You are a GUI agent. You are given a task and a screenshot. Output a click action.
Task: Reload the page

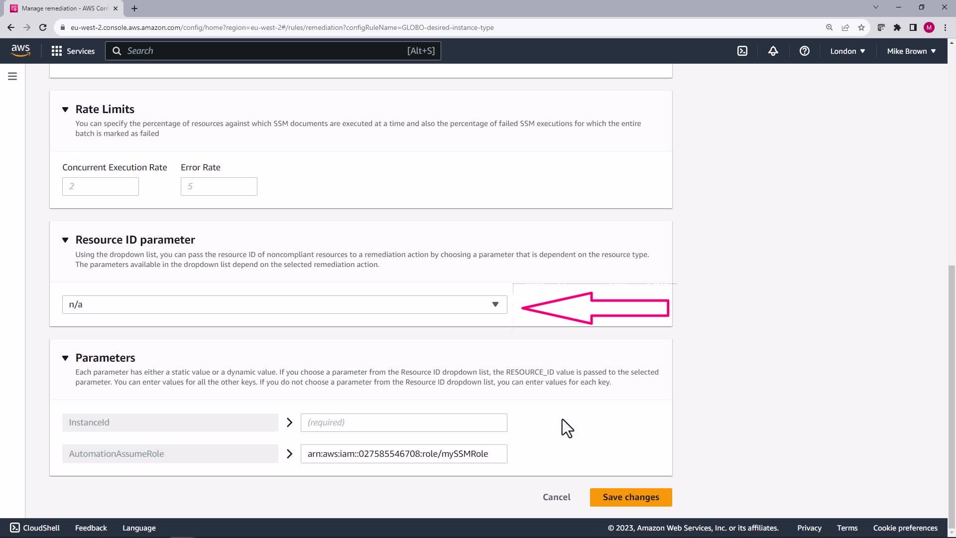(x=43, y=27)
